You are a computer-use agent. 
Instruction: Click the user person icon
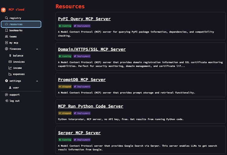pos(10,88)
